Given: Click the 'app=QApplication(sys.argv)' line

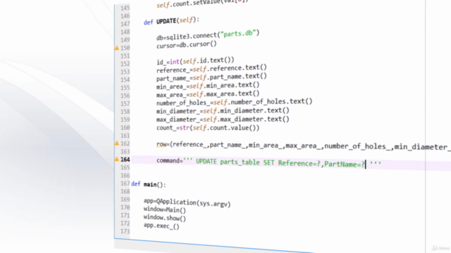Looking at the screenshot, I should (x=187, y=202).
